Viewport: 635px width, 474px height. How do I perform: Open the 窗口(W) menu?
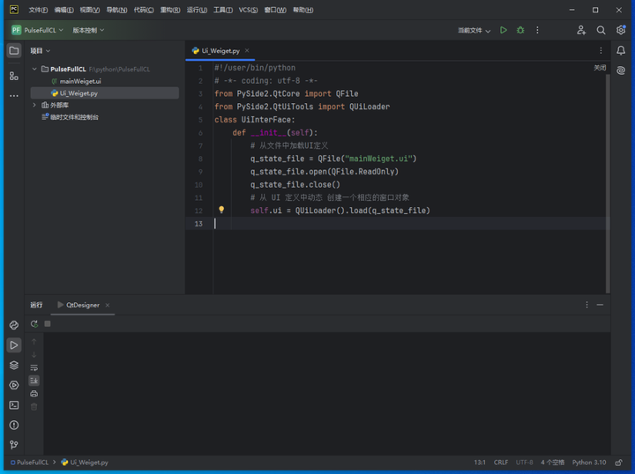coord(275,10)
